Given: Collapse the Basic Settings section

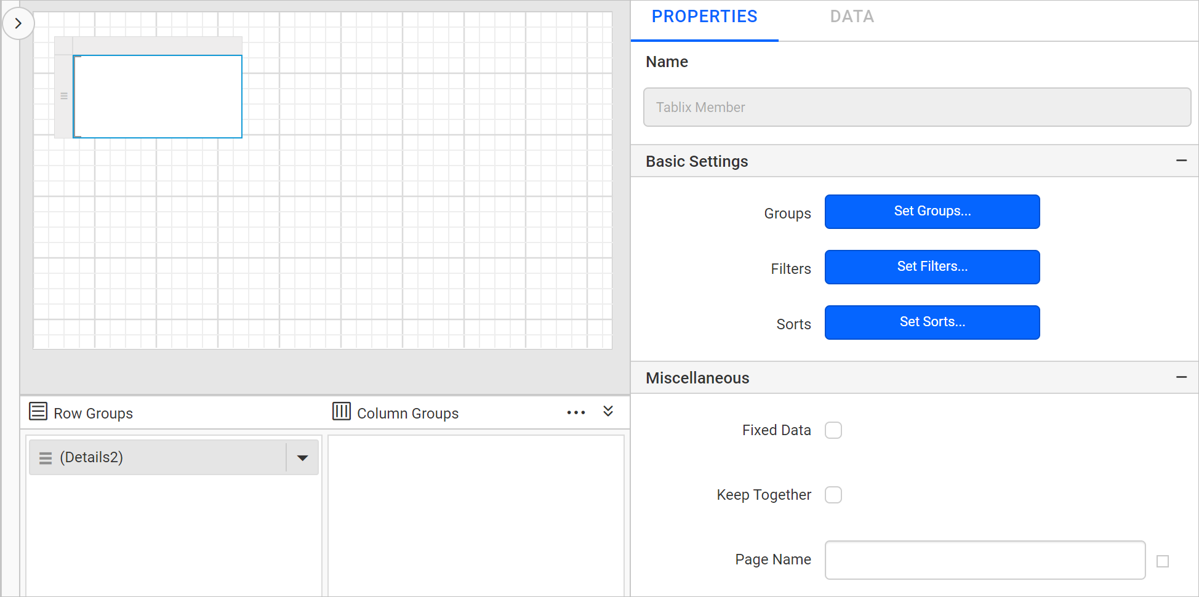Looking at the screenshot, I should pos(1181,161).
